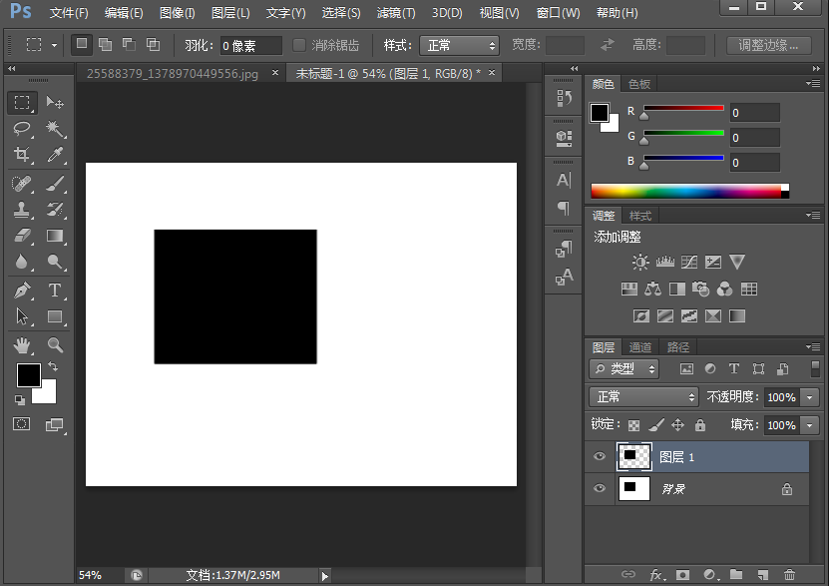Create a new layer
The height and width of the screenshot is (586, 829).
[x=762, y=574]
